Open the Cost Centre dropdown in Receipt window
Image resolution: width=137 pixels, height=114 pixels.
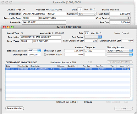tap(93, 37)
